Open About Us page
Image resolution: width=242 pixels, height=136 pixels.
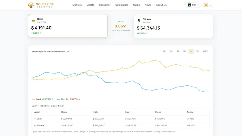161,5
